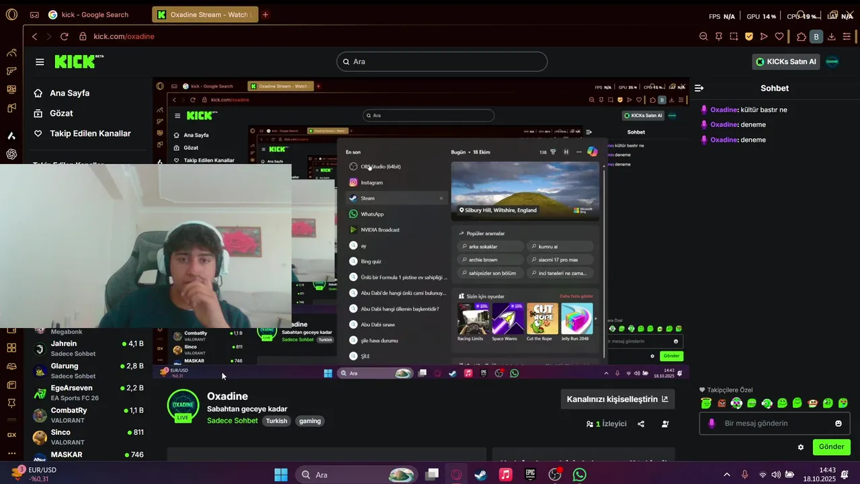
Task: Click Kanalınızı kişiselleştirin button
Action: [617, 399]
